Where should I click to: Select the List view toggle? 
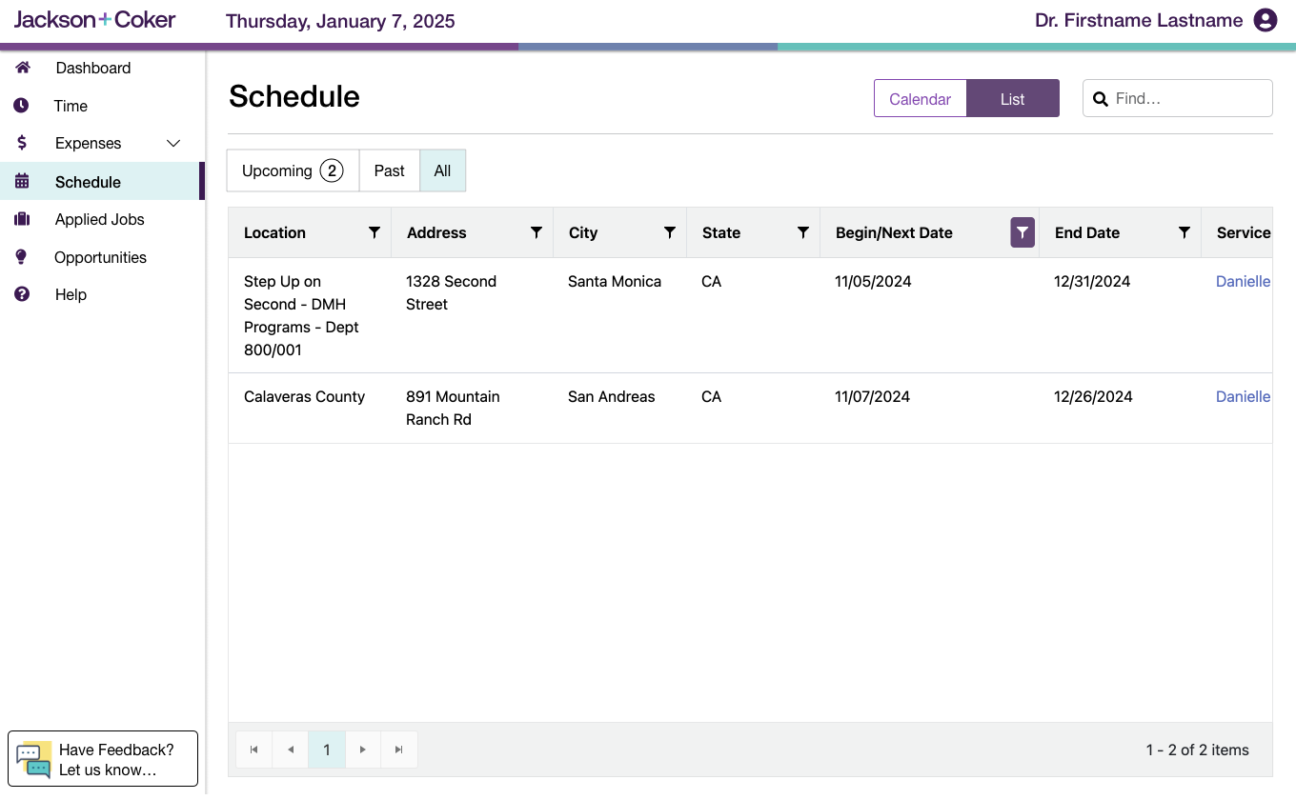pyautogui.click(x=1013, y=98)
